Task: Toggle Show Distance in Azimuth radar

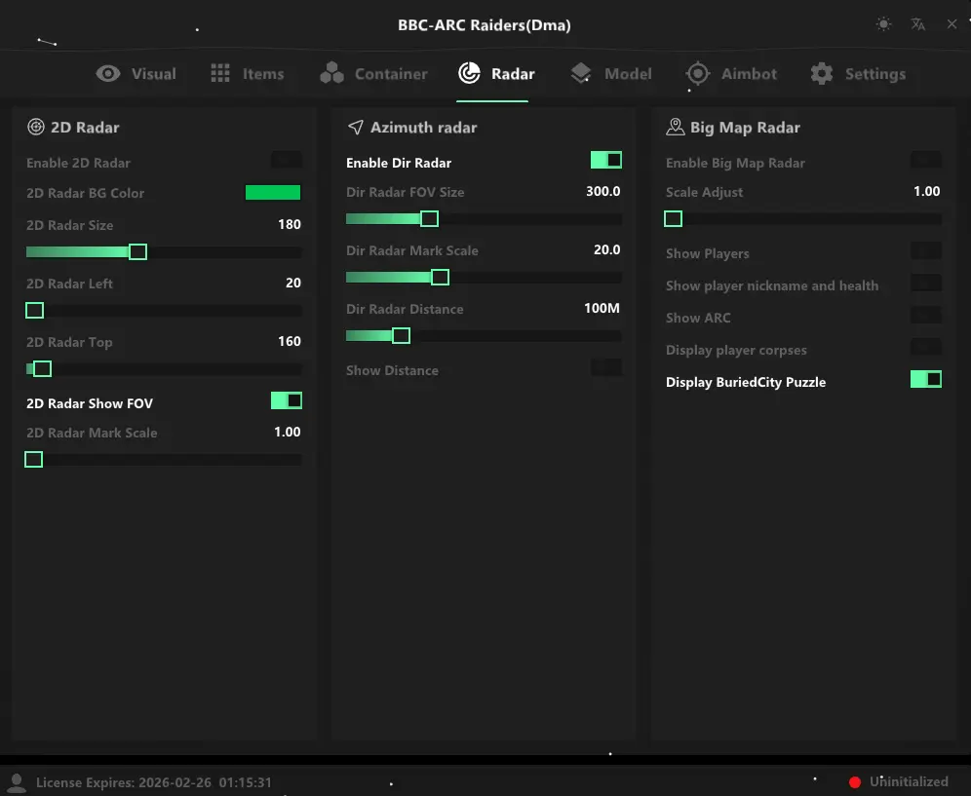Action: point(605,367)
